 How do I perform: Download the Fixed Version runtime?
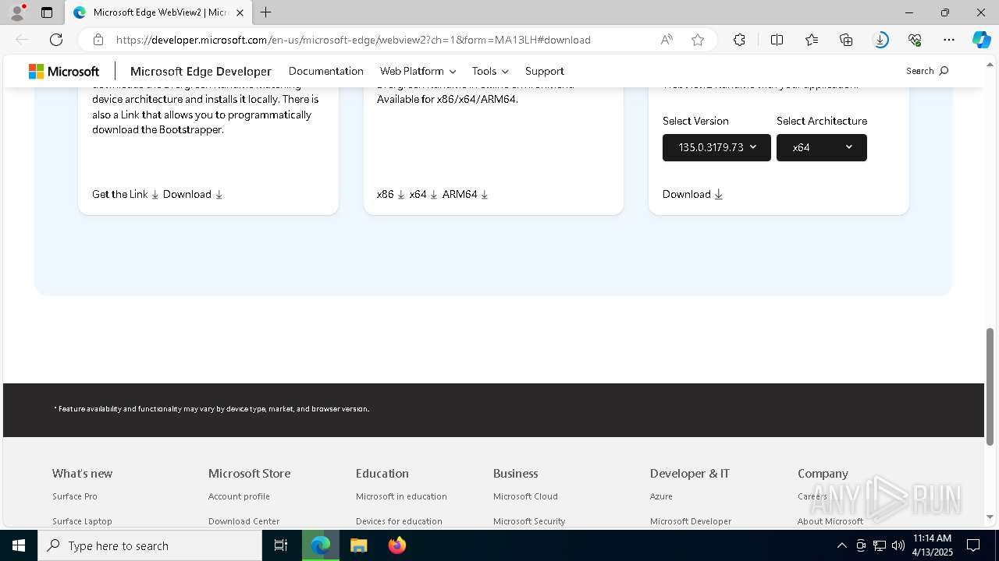click(692, 194)
